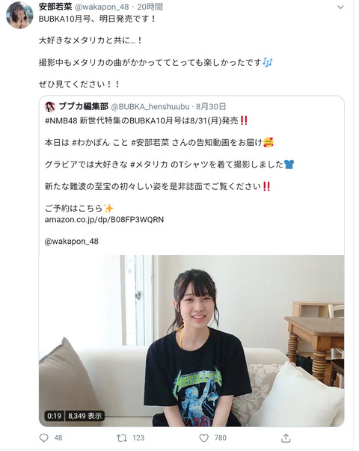Expand tweet options chevron at top right
Screen dimensions: 359x451
(x=340, y=7)
